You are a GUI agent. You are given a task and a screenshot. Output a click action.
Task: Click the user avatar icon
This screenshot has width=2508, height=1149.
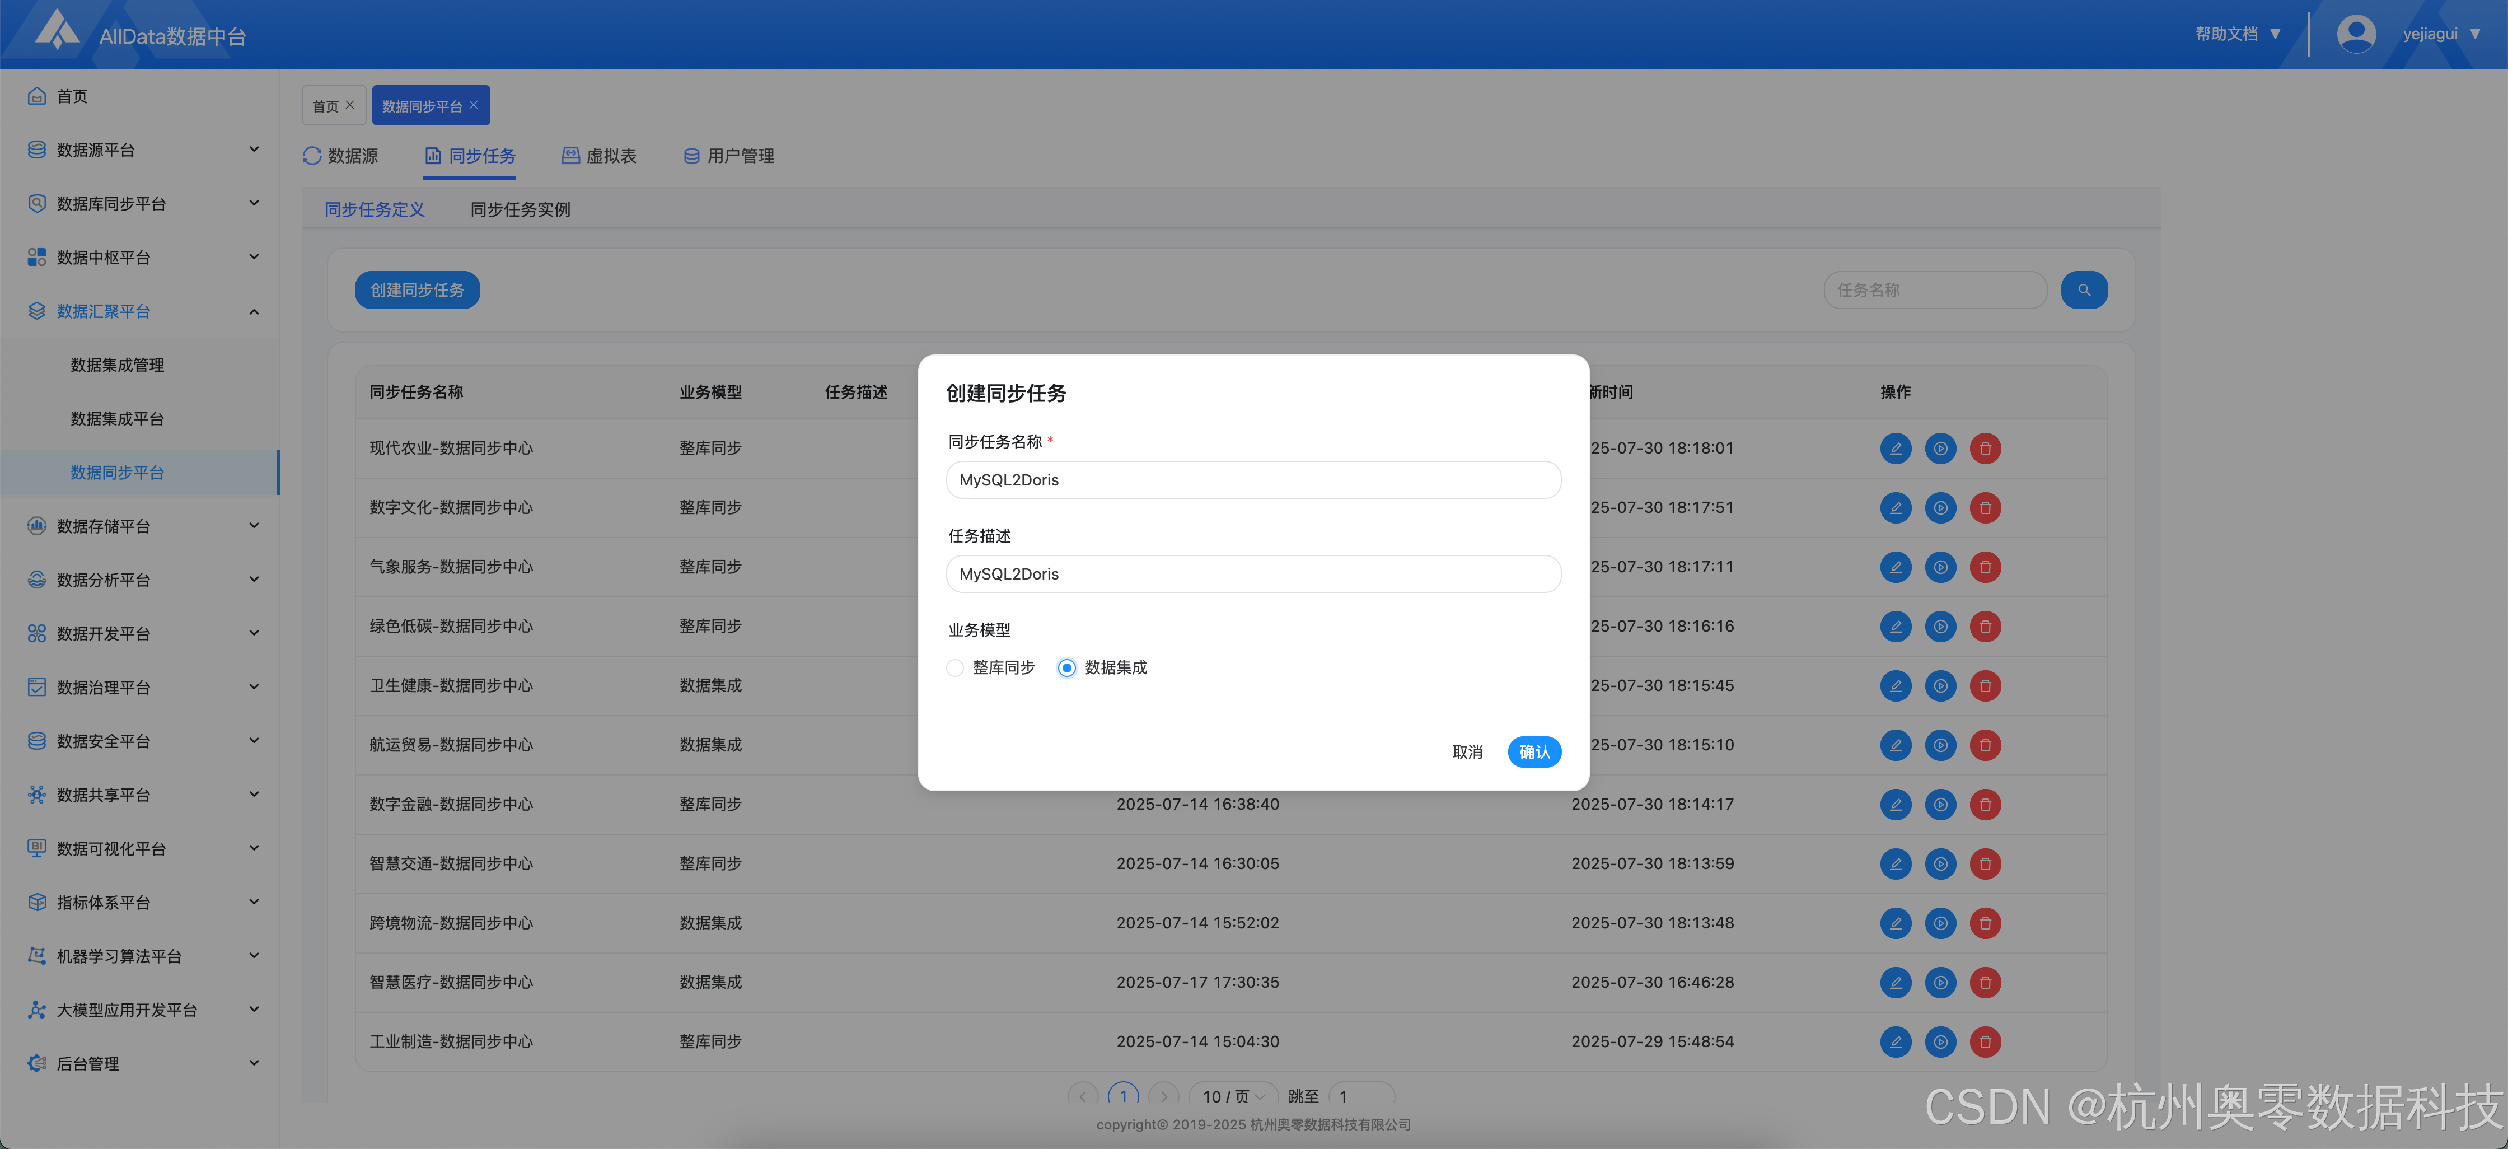[2355, 34]
